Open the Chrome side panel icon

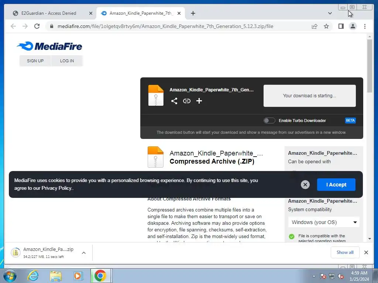341,26
